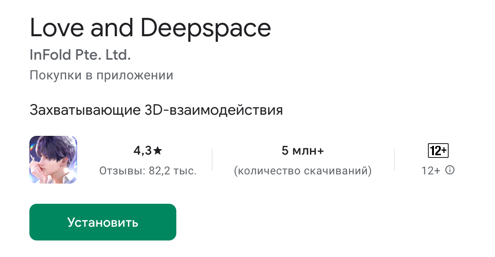The width and height of the screenshot is (495, 257).
Task: Click the divider between downloads and age rating
Action: pos(394,160)
